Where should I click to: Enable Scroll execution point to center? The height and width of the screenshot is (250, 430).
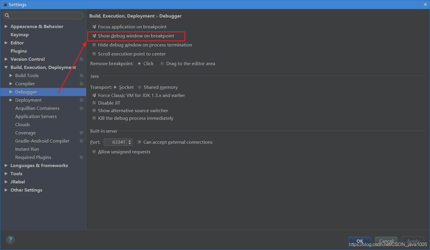pyautogui.click(x=94, y=54)
